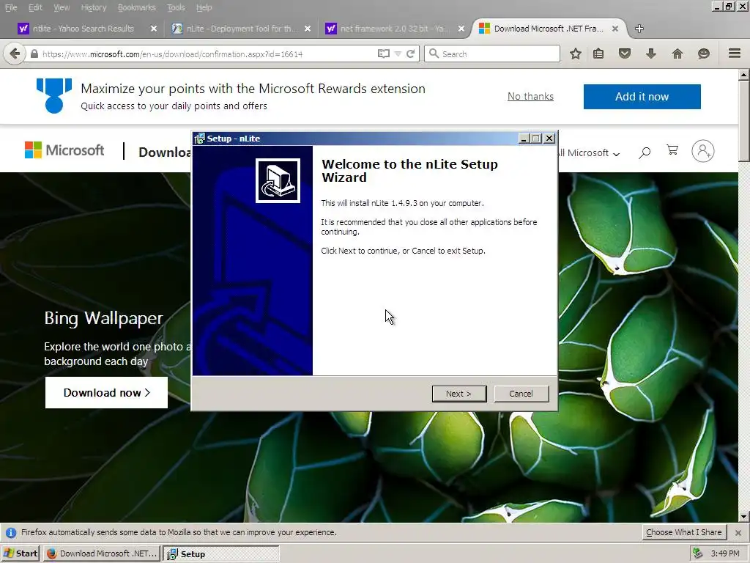Close the nlite Yahoo Search Results tab
The height and width of the screenshot is (563, 750).
point(154,29)
